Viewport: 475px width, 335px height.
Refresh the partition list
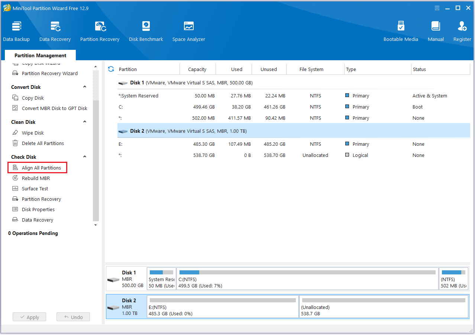coord(111,69)
